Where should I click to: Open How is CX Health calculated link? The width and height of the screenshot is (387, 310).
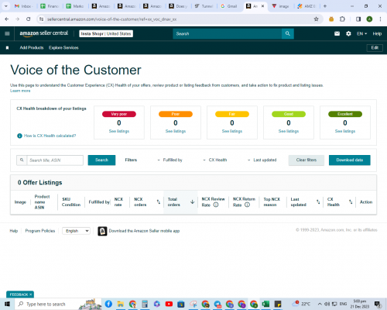point(50,136)
